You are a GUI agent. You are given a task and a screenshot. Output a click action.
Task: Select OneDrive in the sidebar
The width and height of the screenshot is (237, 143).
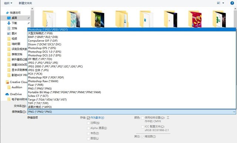(16, 94)
